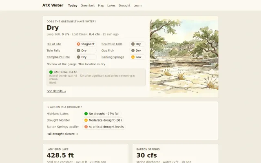
Task: Open the Why? bacteria link
Action: 53,83
